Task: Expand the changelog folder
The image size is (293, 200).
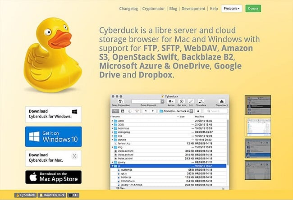Action: click(x=112, y=132)
